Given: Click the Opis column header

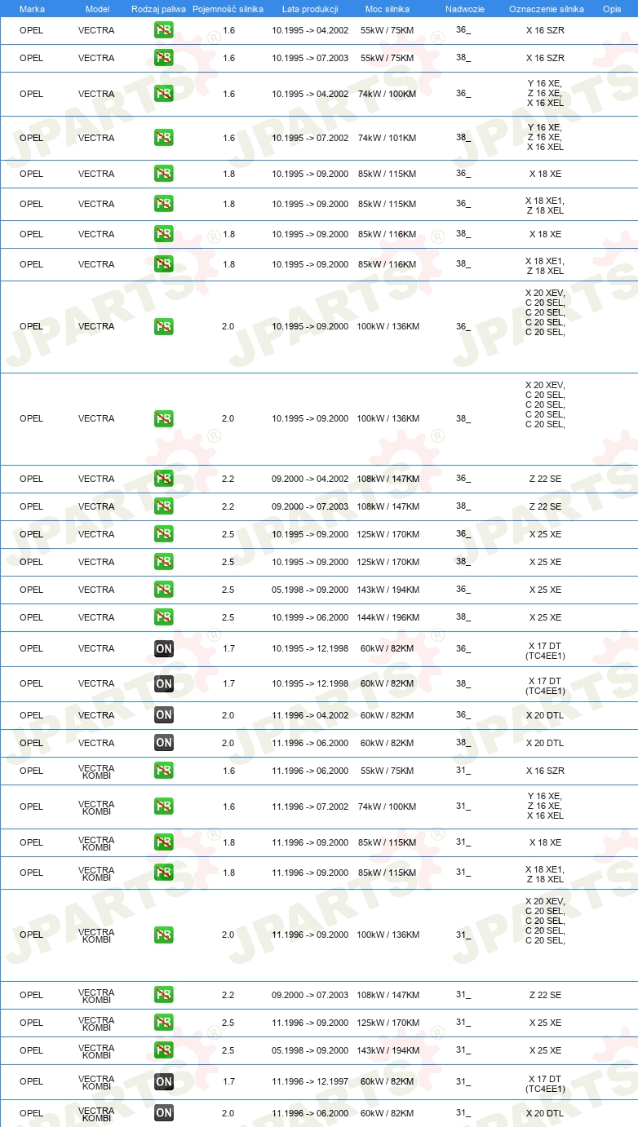Looking at the screenshot, I should (612, 9).
